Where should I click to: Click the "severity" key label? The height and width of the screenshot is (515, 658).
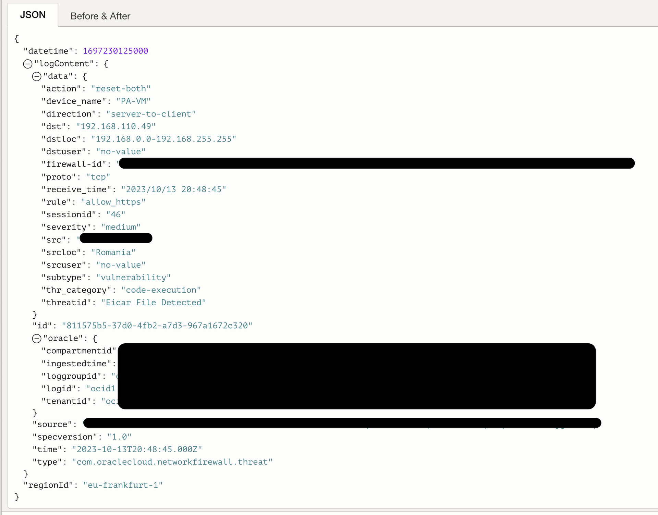66,227
